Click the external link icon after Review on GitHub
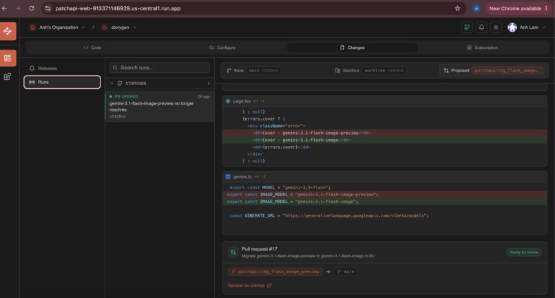555x298 pixels. [269, 286]
